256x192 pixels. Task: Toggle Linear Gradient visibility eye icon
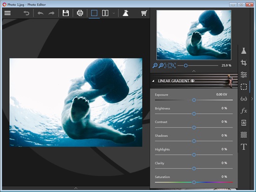pyautogui.click(x=193, y=81)
